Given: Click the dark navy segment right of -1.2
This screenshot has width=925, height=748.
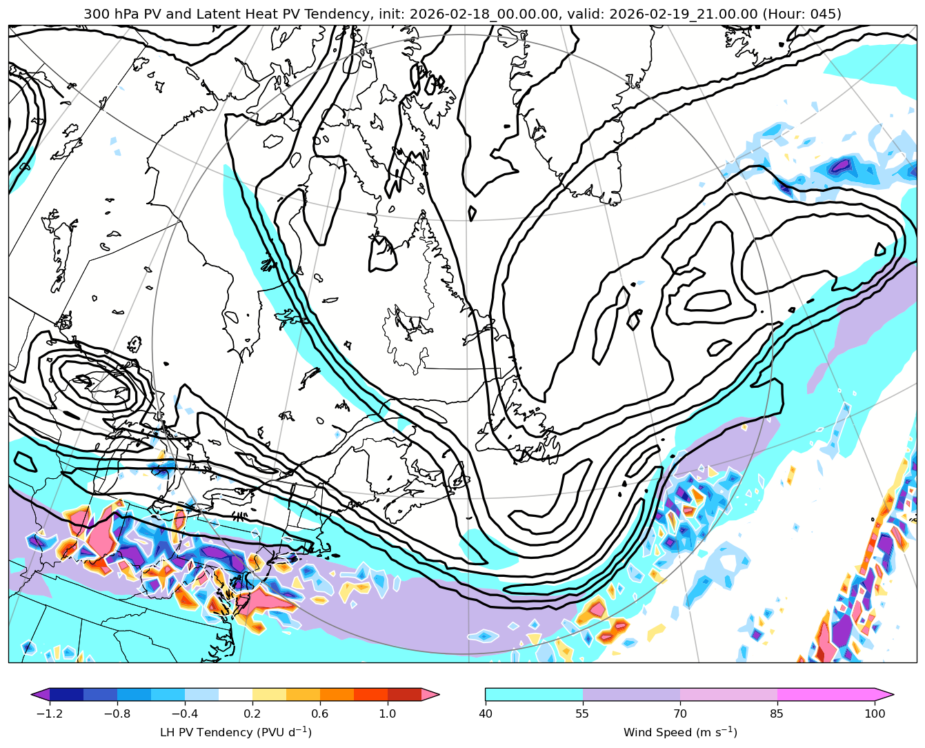Looking at the screenshot, I should pos(66,694).
